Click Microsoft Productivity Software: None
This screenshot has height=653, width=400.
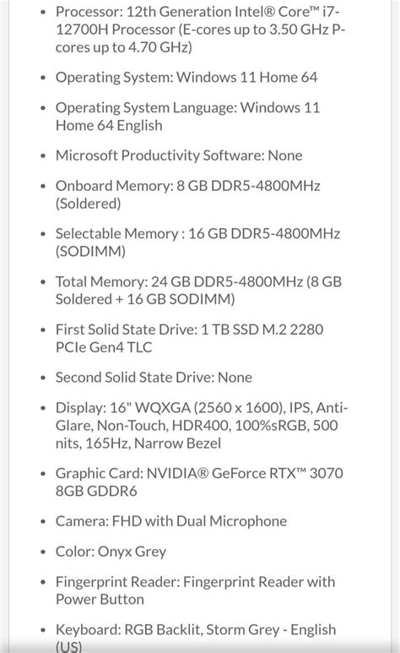point(179,155)
